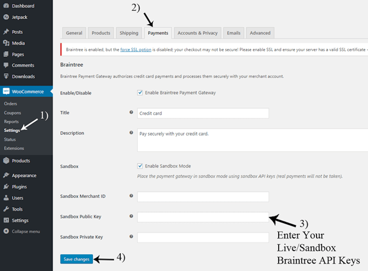The height and width of the screenshot is (271, 368).
Task: Click the Settings sliders icon in main menu
Action: coord(6,220)
